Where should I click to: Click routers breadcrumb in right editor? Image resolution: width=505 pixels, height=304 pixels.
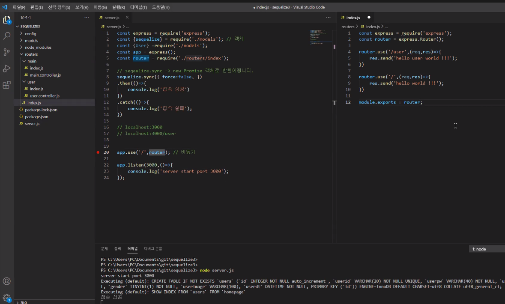click(x=348, y=27)
